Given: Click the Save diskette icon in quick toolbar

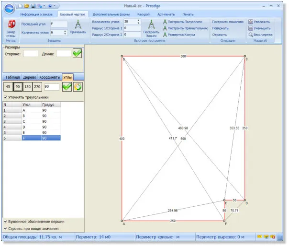Looking at the screenshot, I should point(33,6).
